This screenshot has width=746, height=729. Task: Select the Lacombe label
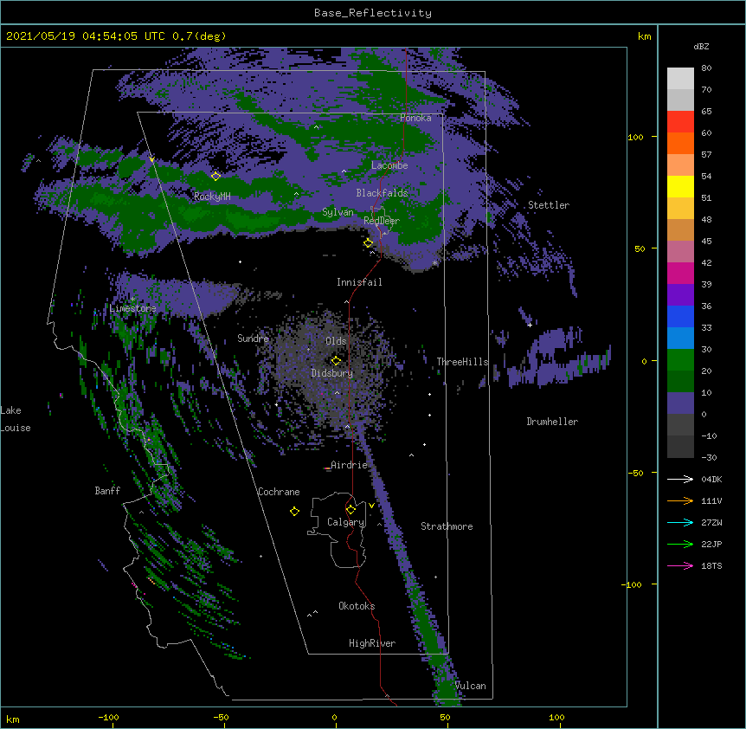(389, 165)
